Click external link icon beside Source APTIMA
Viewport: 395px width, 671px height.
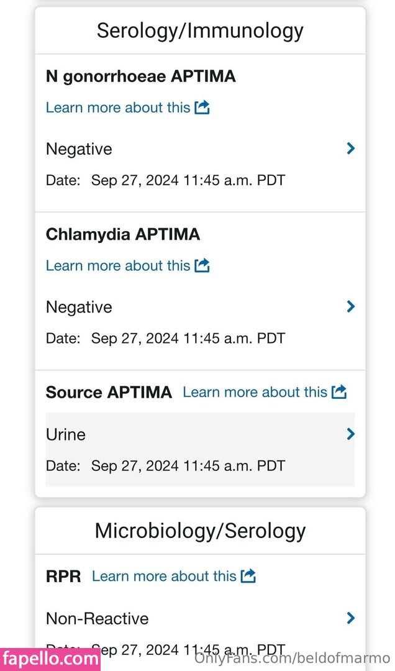click(339, 392)
